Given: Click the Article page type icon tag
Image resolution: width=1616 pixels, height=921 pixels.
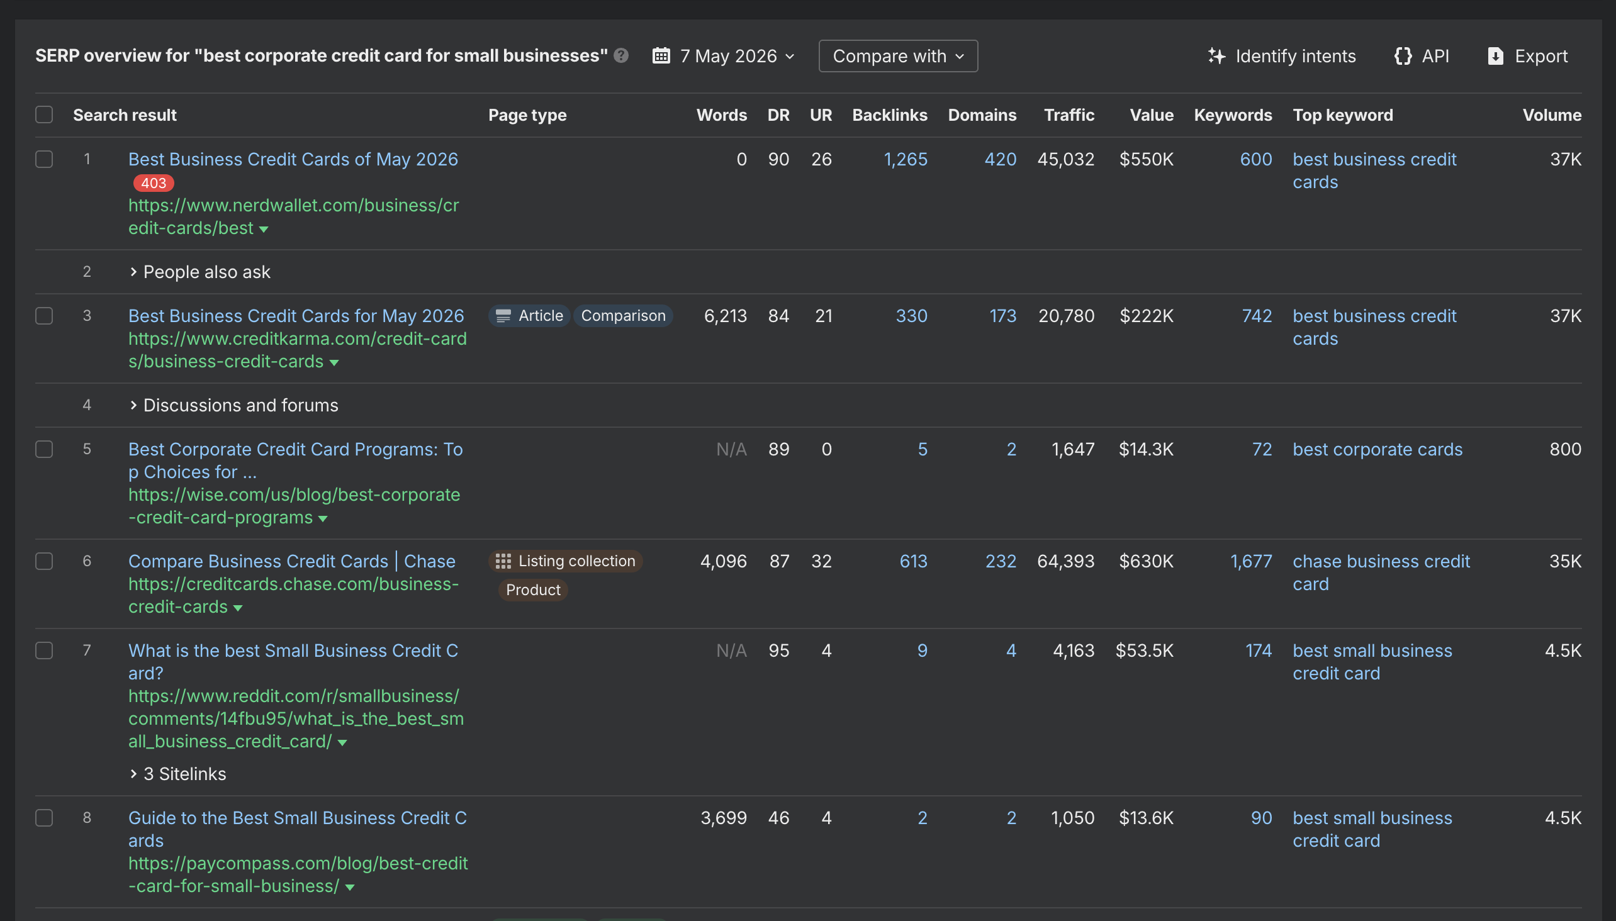Looking at the screenshot, I should point(529,316).
